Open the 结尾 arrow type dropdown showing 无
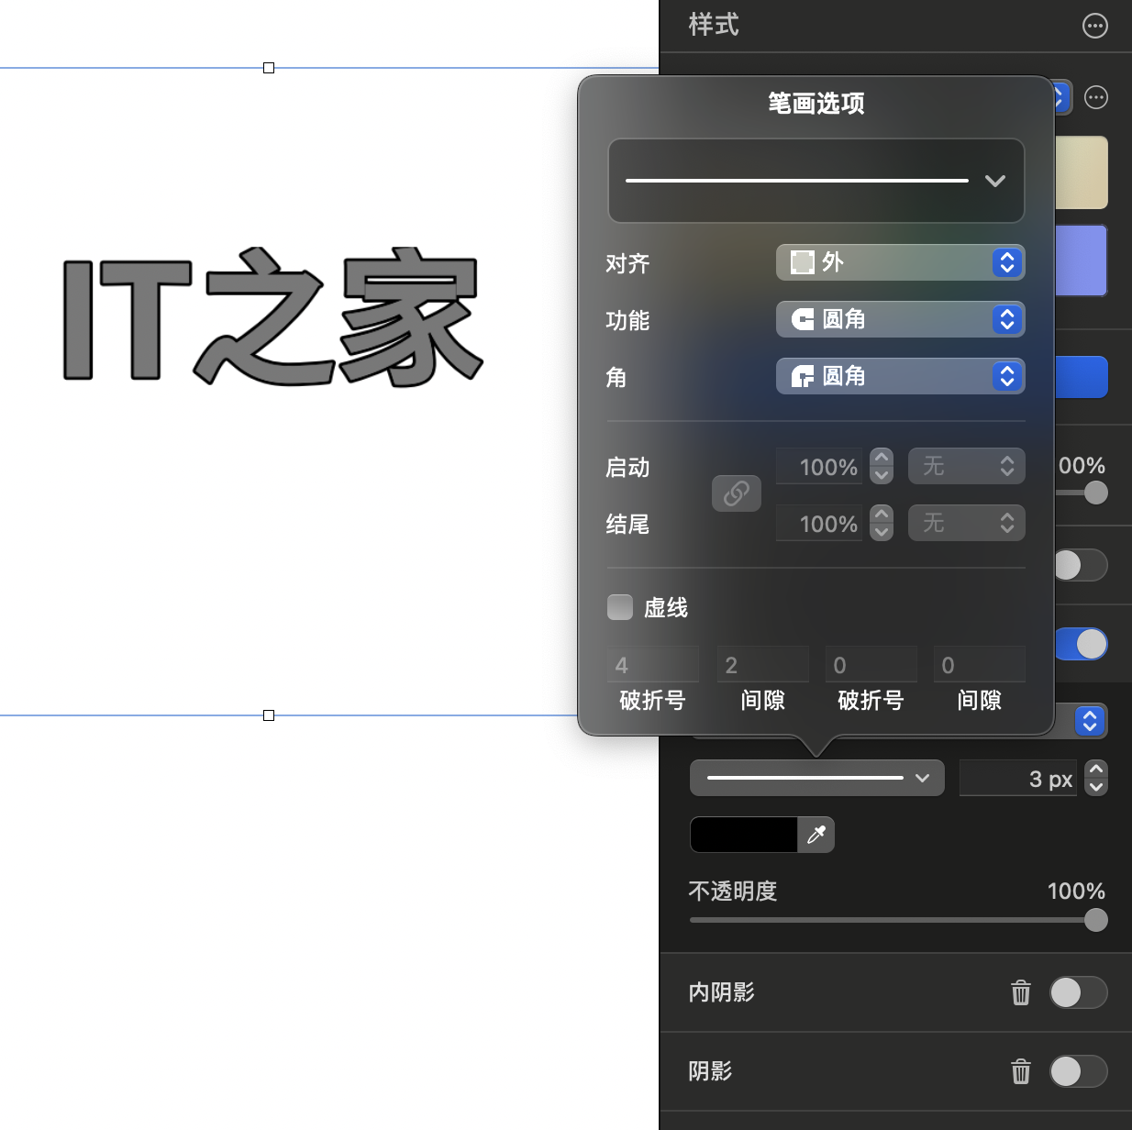 967,523
